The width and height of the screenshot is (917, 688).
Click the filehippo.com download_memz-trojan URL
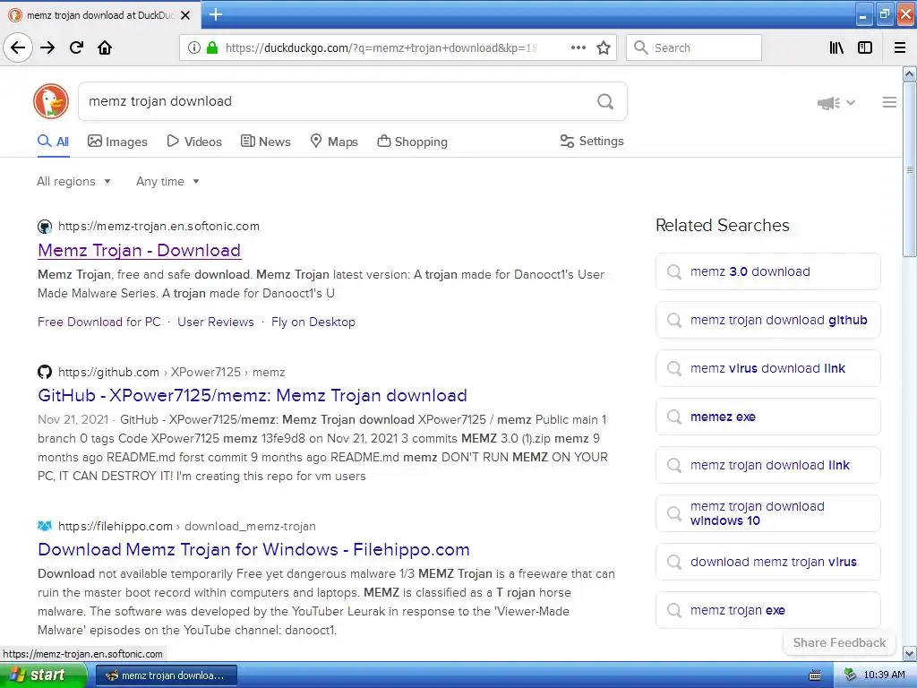point(186,527)
